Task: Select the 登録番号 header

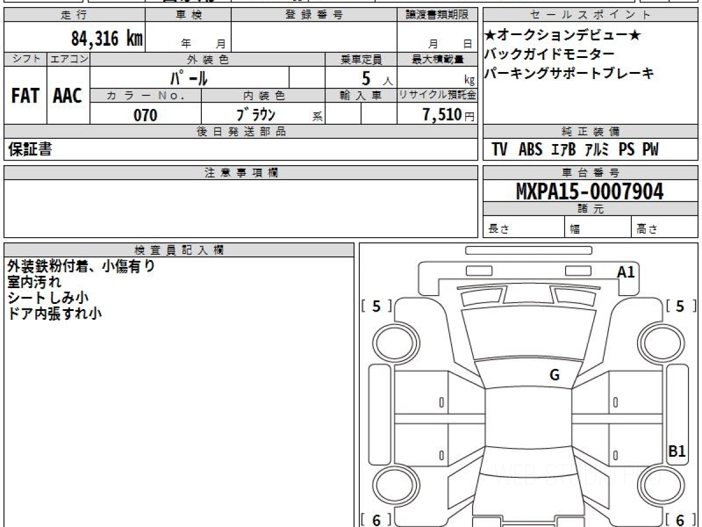Action: (314, 15)
